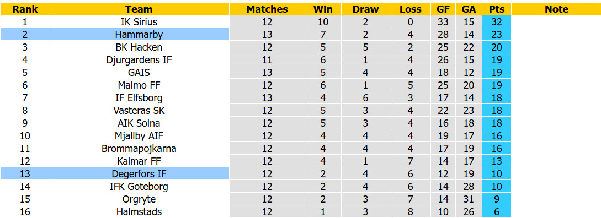
Task: Click Brommapojkarna team name
Action: pos(139,149)
